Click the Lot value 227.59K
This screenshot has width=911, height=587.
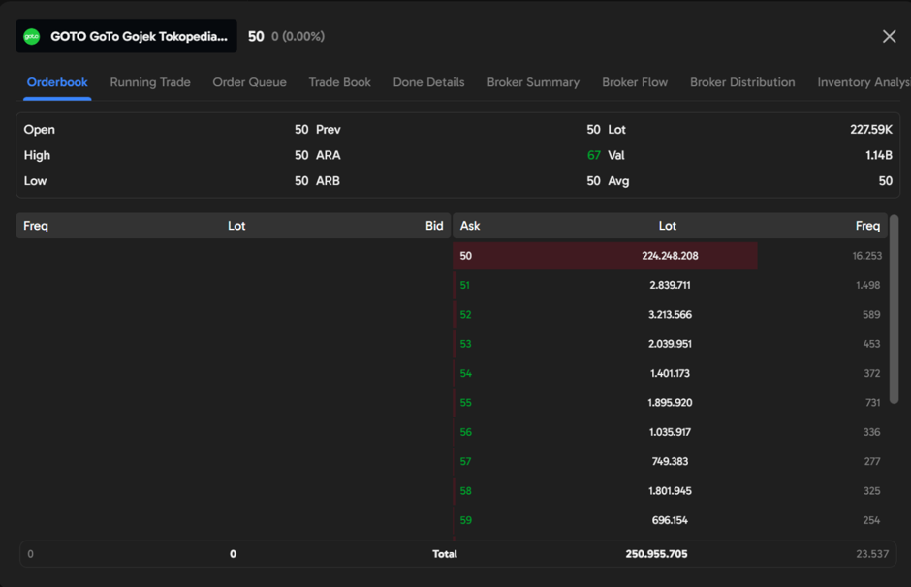[871, 130]
